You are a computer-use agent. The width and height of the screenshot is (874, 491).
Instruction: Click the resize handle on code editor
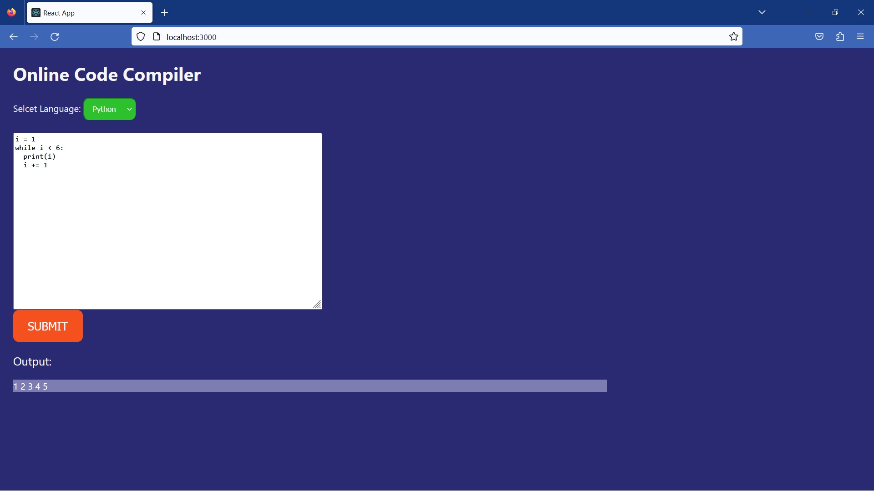pos(317,304)
